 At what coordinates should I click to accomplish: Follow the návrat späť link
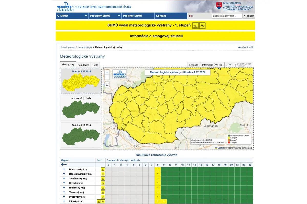pos(245,47)
